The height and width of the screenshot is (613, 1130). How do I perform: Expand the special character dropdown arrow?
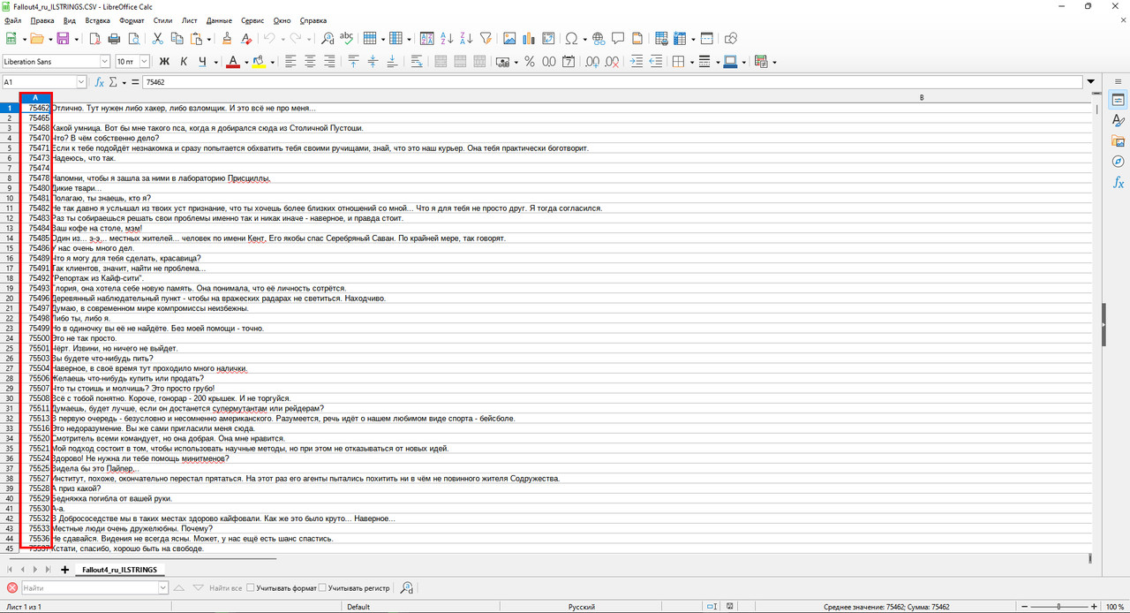584,39
